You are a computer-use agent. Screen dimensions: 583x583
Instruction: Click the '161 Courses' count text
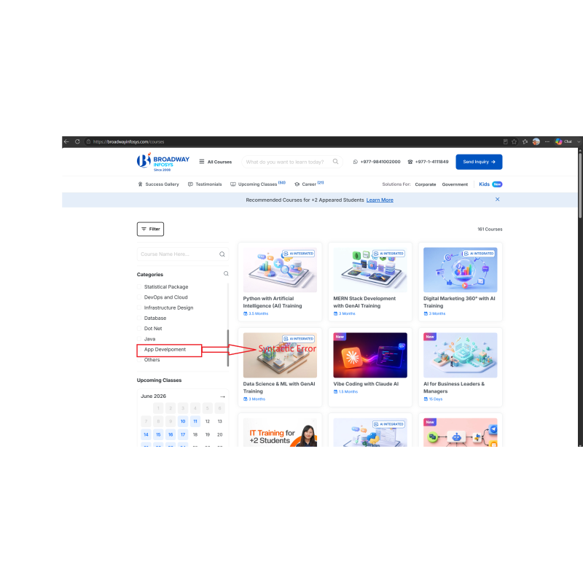pos(490,229)
